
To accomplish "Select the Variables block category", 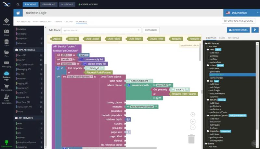I will click(21, 29).
